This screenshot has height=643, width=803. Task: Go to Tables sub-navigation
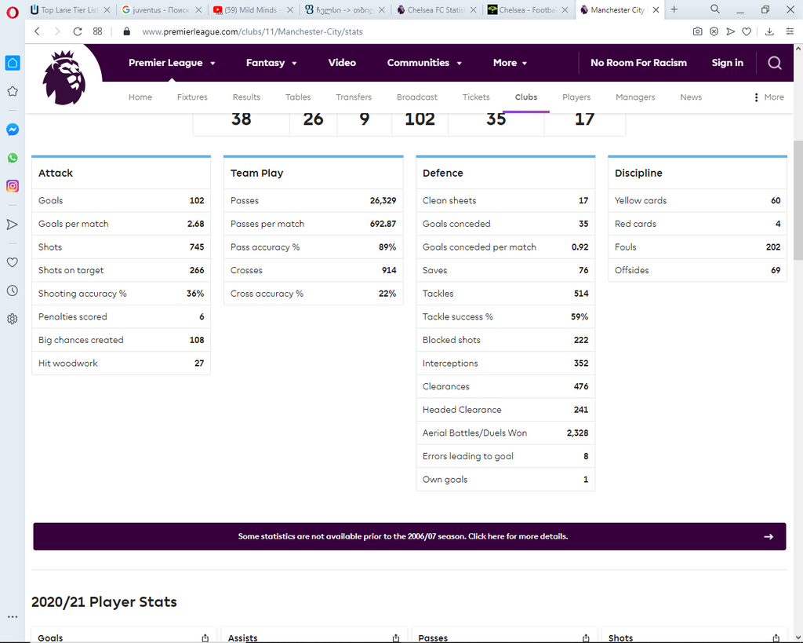coord(298,97)
